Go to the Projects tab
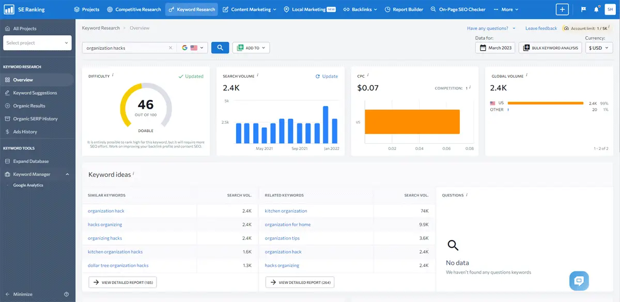 87,9
